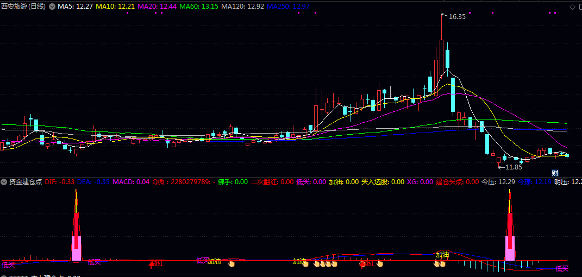Click the 加油 label raised above the zero line
The width and height of the screenshot is (582, 277).
tap(442, 255)
